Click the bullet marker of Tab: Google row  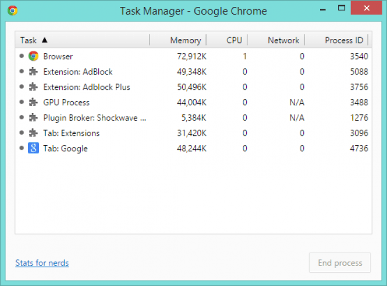[x=22, y=148]
